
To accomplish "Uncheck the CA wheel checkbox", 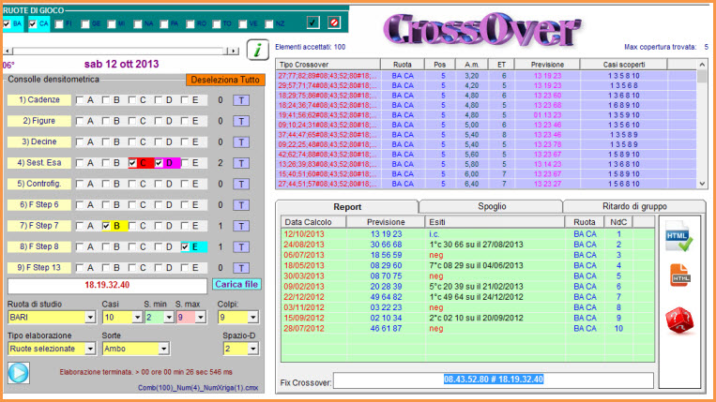I will 33,23.
